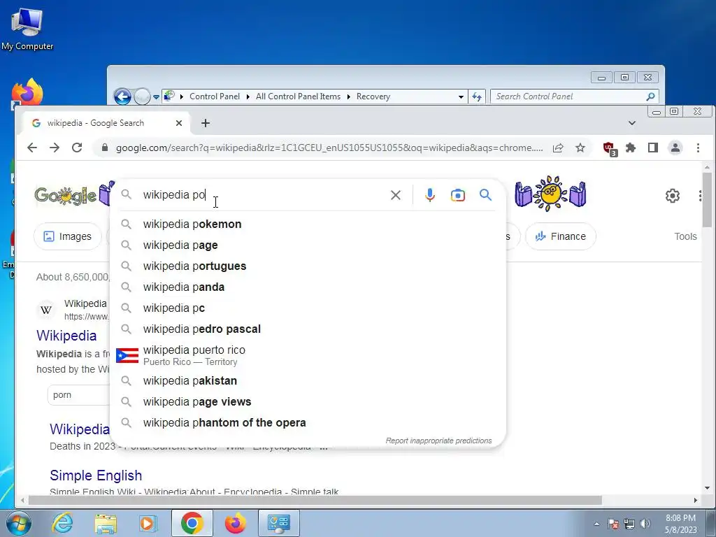The width and height of the screenshot is (716, 537).
Task: Launch Windows Media Player from taskbar
Action: (x=148, y=523)
